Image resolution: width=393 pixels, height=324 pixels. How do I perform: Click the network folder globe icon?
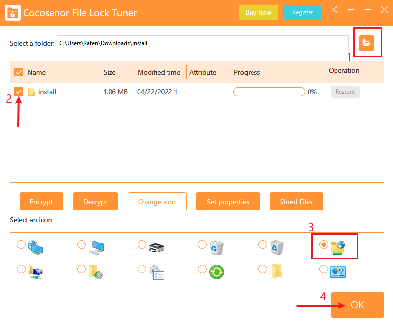click(x=337, y=247)
